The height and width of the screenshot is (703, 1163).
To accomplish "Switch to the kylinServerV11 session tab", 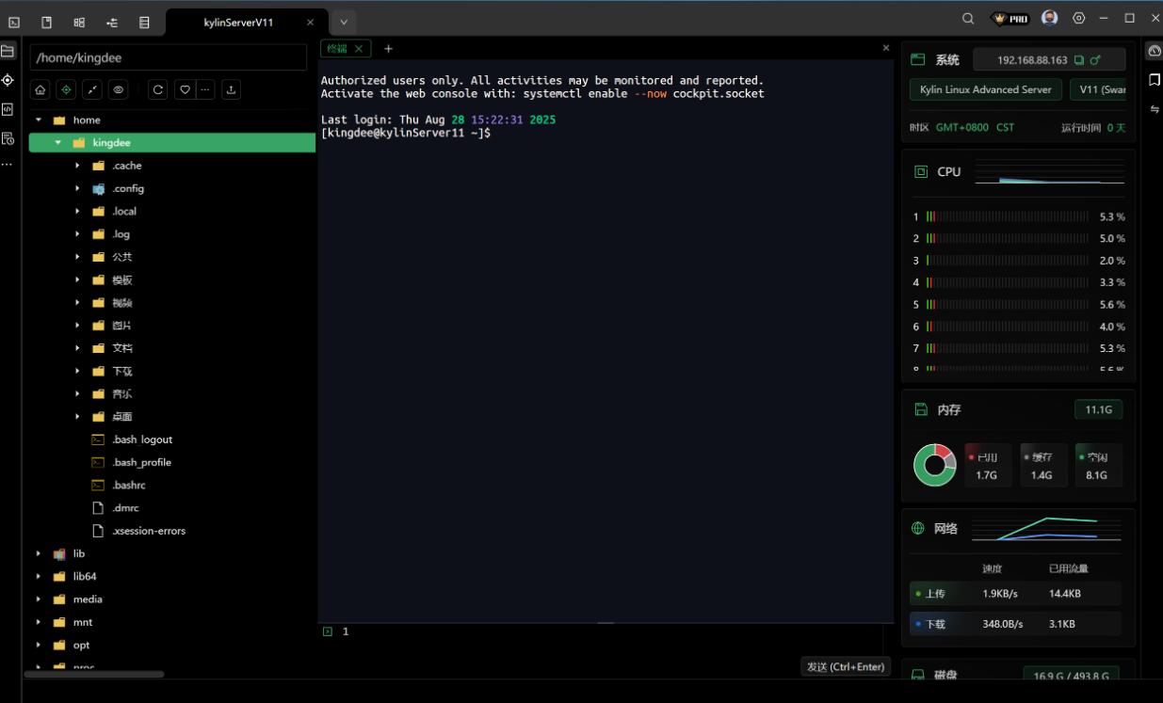I will pyautogui.click(x=238, y=23).
